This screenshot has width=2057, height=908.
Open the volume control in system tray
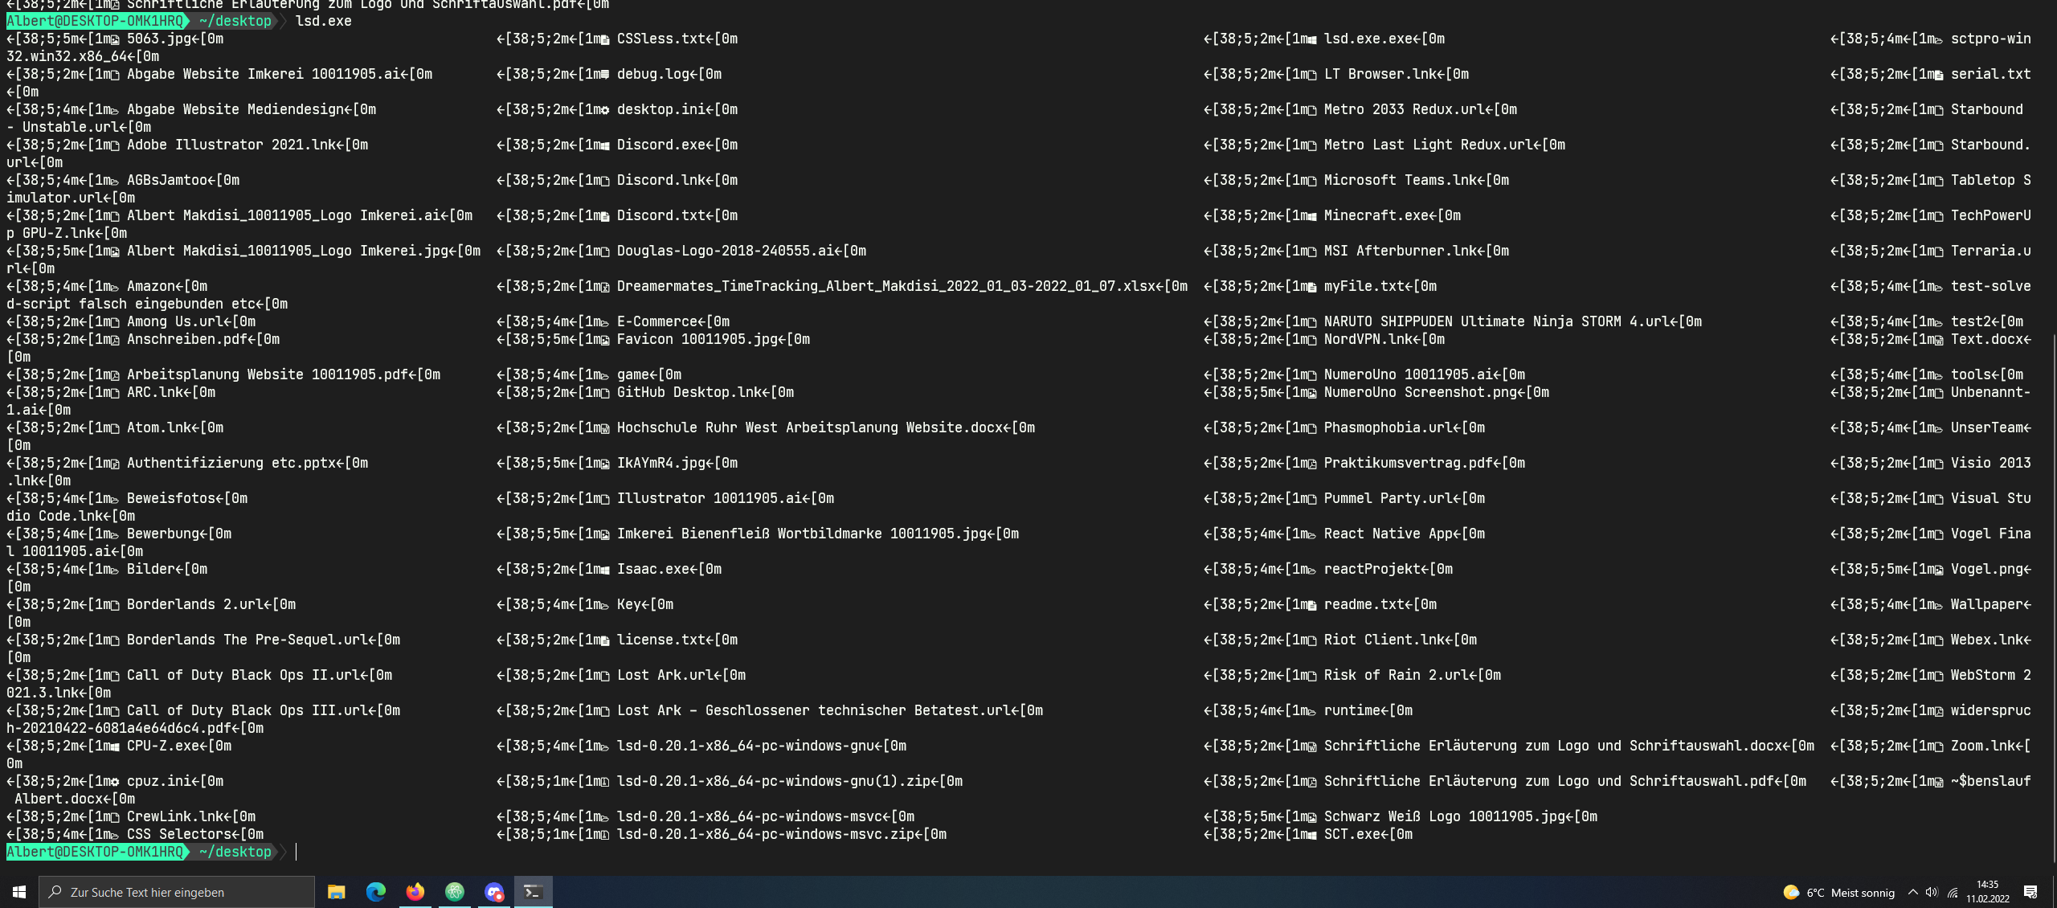(x=1932, y=893)
